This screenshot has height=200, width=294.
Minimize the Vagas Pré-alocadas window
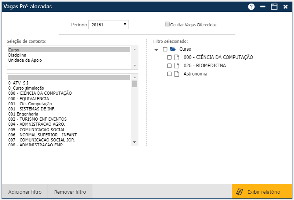pyautogui.click(x=263, y=7)
